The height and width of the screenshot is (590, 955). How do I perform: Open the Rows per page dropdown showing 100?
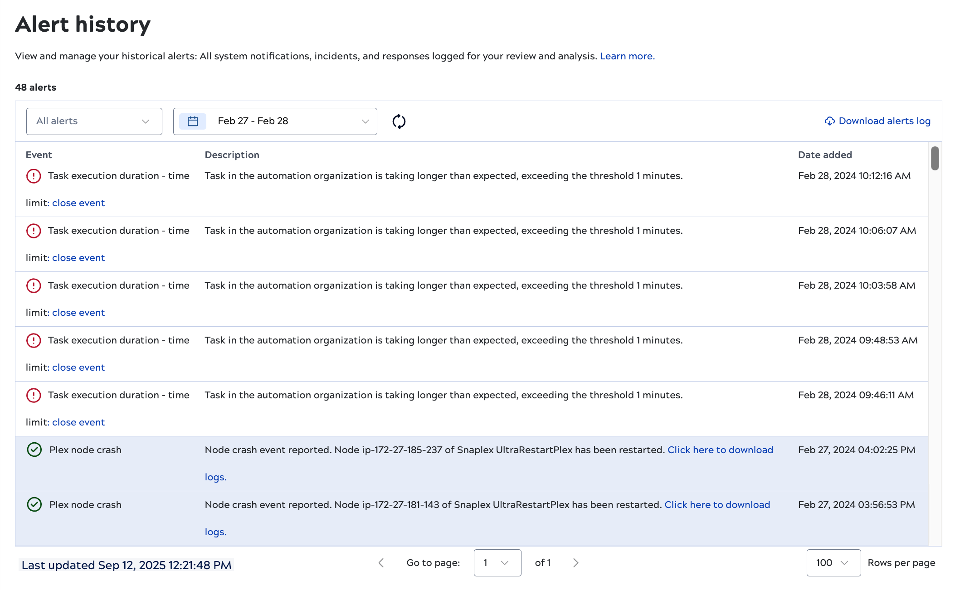click(x=833, y=562)
